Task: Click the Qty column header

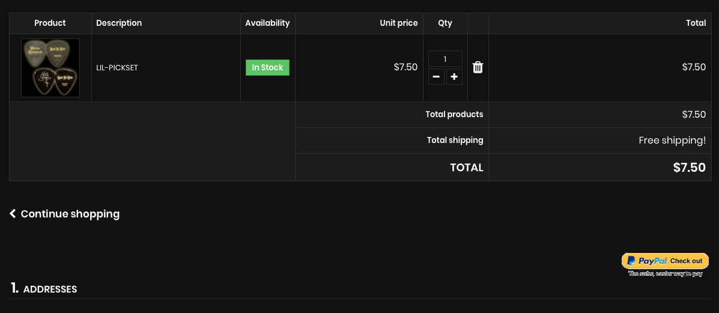Action: click(x=445, y=23)
